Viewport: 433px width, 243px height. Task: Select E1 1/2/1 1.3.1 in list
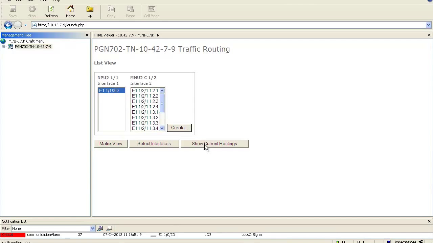click(145, 112)
